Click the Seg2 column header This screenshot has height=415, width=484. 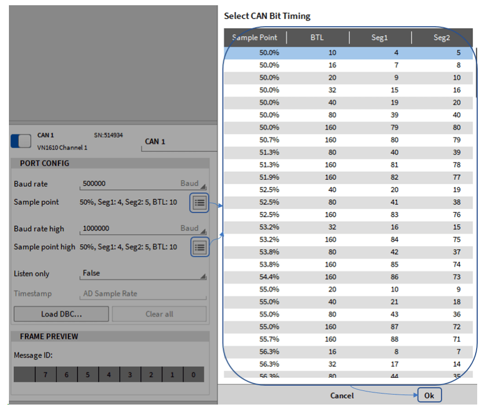[x=442, y=38]
